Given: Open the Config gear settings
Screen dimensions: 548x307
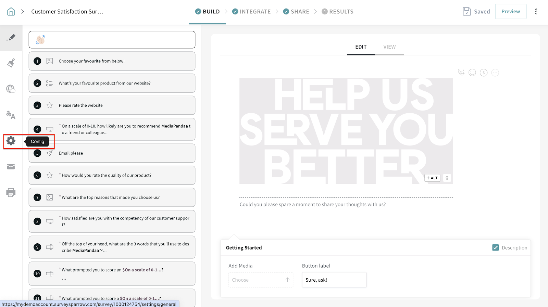Looking at the screenshot, I should [11, 141].
